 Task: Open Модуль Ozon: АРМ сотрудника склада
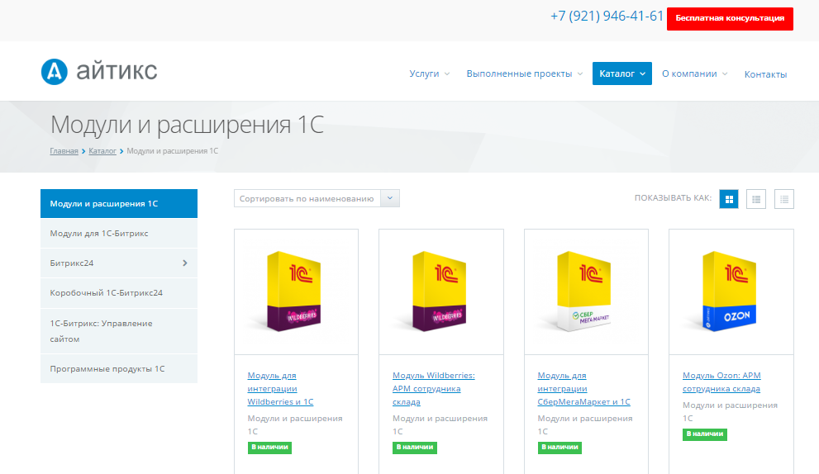tap(721, 382)
